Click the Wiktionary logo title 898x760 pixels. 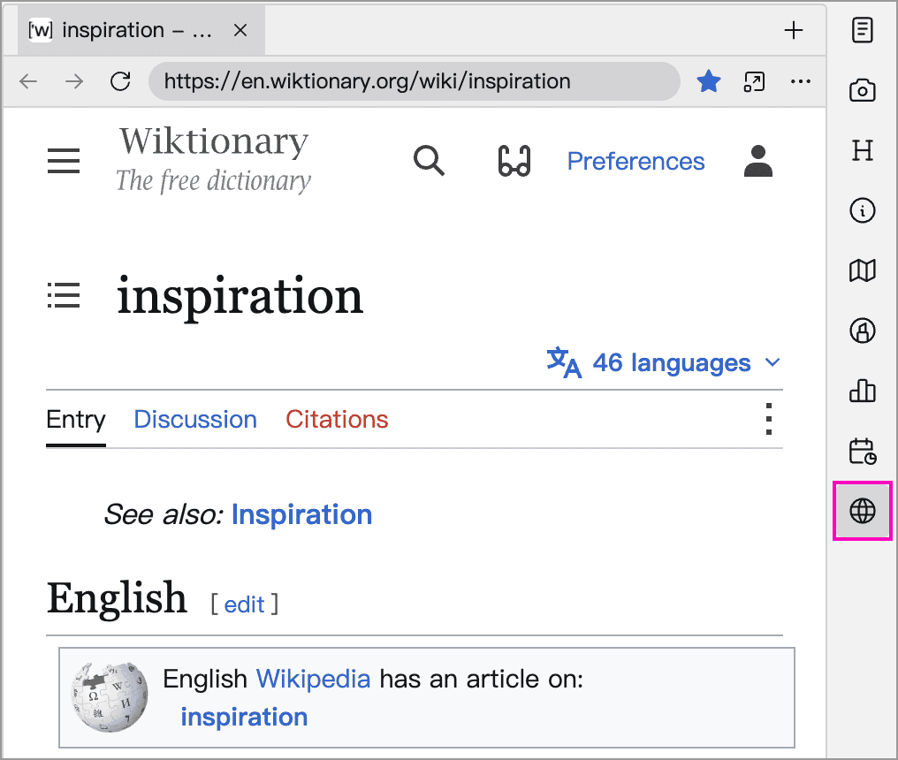tap(213, 159)
